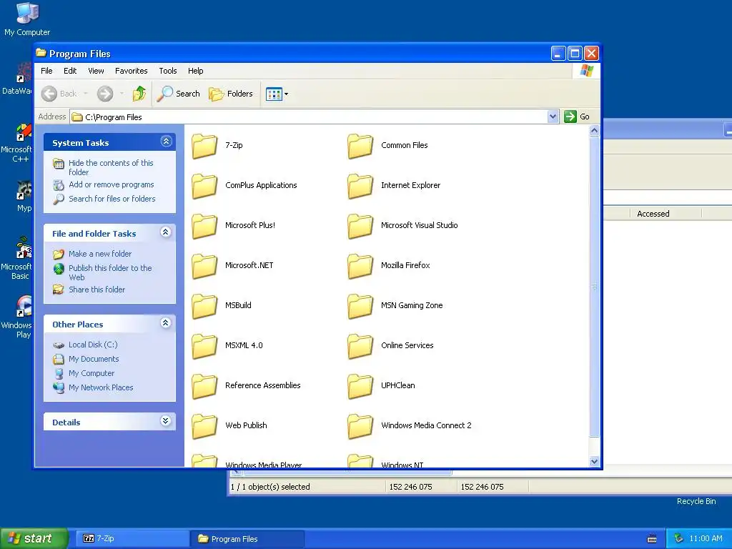
Task: Click the Safely Remove Hardware tray icon
Action: point(679,539)
